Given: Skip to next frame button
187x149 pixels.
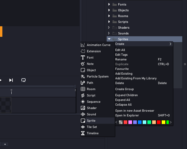Looking at the screenshot, I should click(11, 80).
